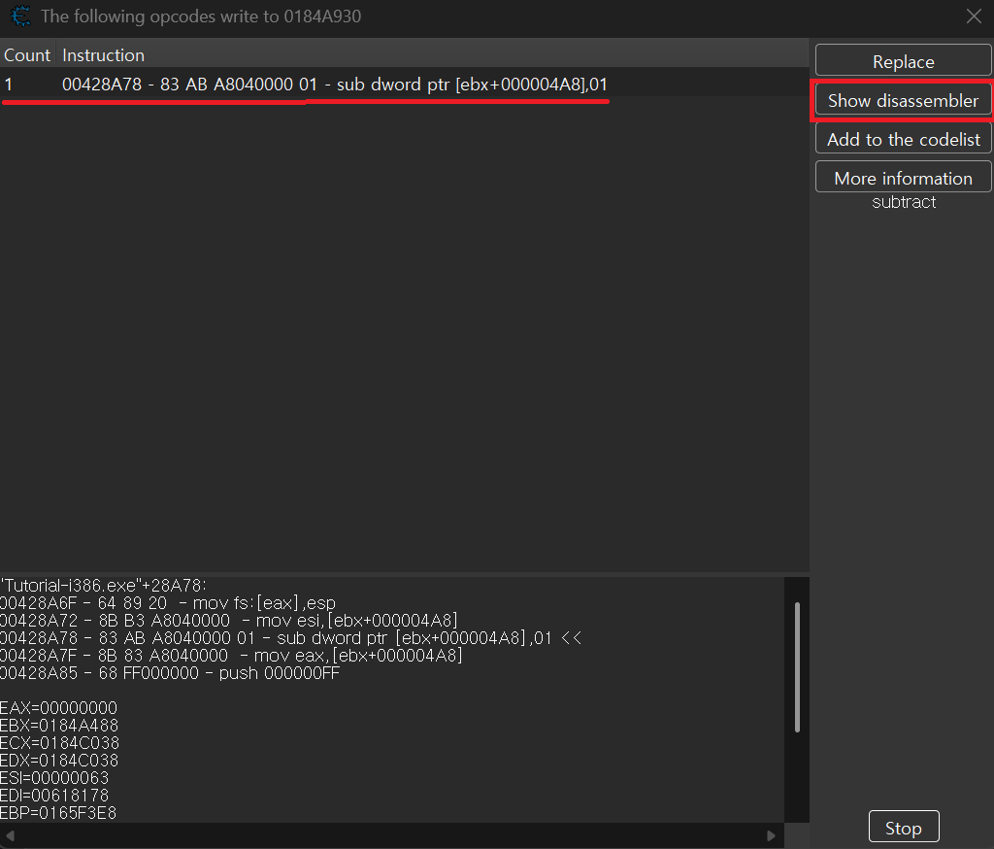Click the subtract description label
Image resolution: width=994 pixels, height=849 pixels.
pos(904,202)
